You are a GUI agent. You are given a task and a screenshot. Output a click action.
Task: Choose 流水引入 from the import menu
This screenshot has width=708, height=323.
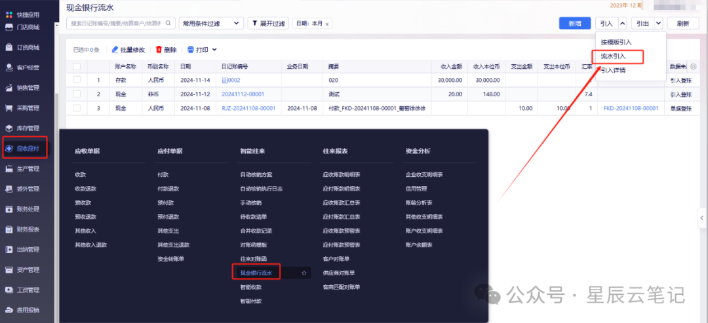pos(613,56)
